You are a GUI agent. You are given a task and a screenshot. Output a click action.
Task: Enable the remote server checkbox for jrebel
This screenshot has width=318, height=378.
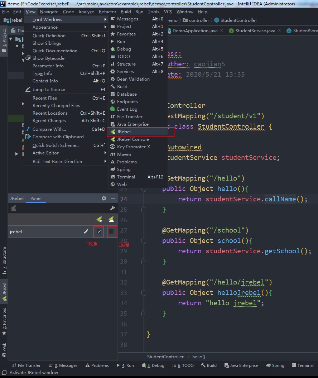[x=112, y=232]
